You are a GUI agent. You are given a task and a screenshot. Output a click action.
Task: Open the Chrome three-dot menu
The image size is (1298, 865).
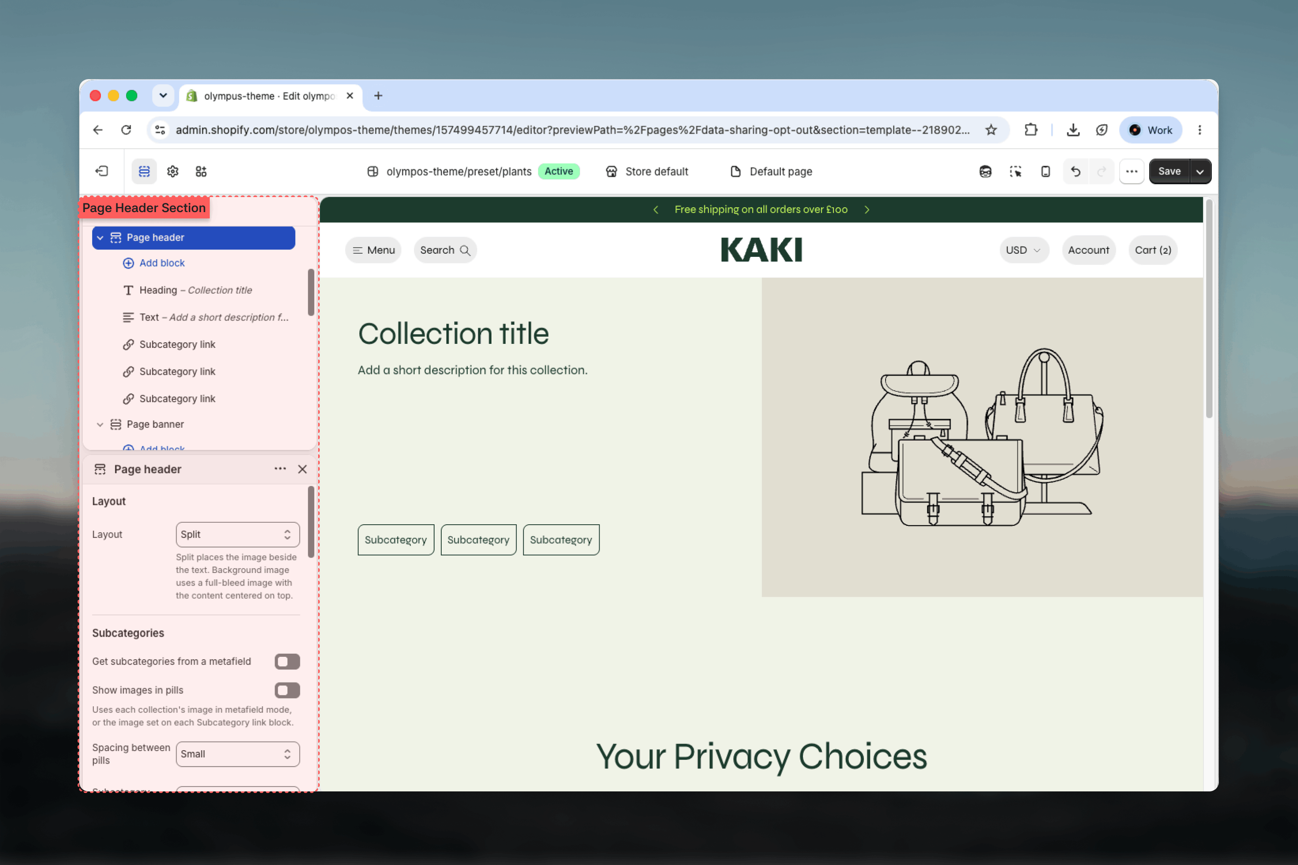1200,130
